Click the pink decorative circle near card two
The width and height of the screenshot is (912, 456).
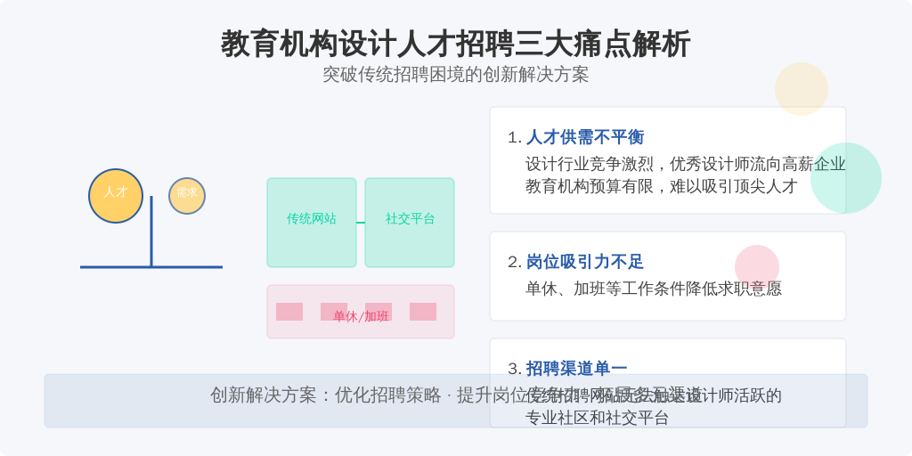(757, 267)
